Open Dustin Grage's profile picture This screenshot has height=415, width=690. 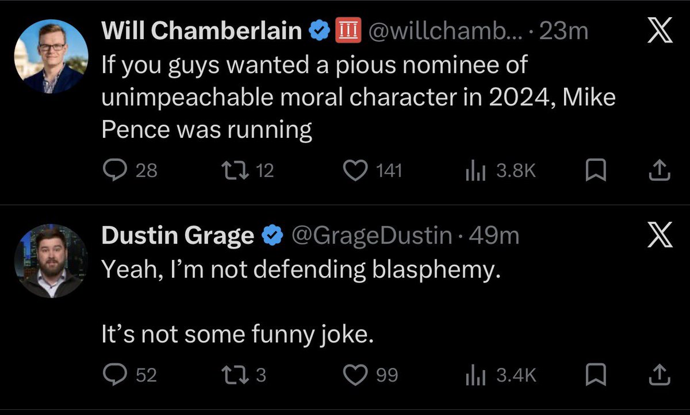51,262
